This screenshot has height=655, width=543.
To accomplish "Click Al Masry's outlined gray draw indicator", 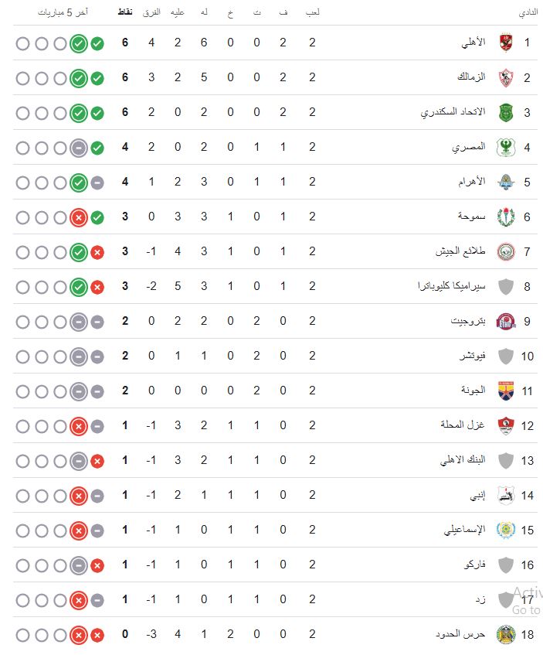I will pyautogui.click(x=79, y=148).
